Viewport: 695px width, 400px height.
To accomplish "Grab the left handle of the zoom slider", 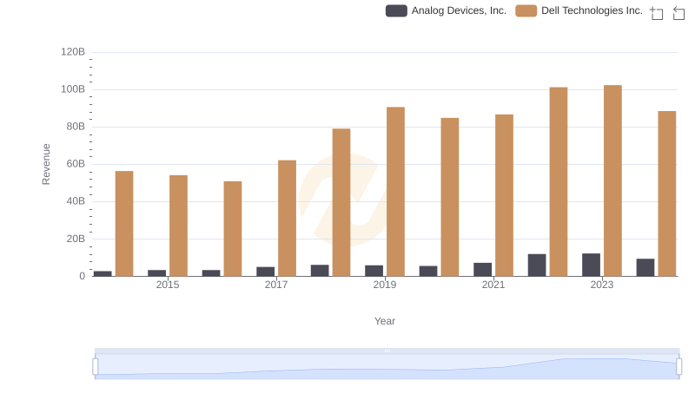I will pos(96,367).
